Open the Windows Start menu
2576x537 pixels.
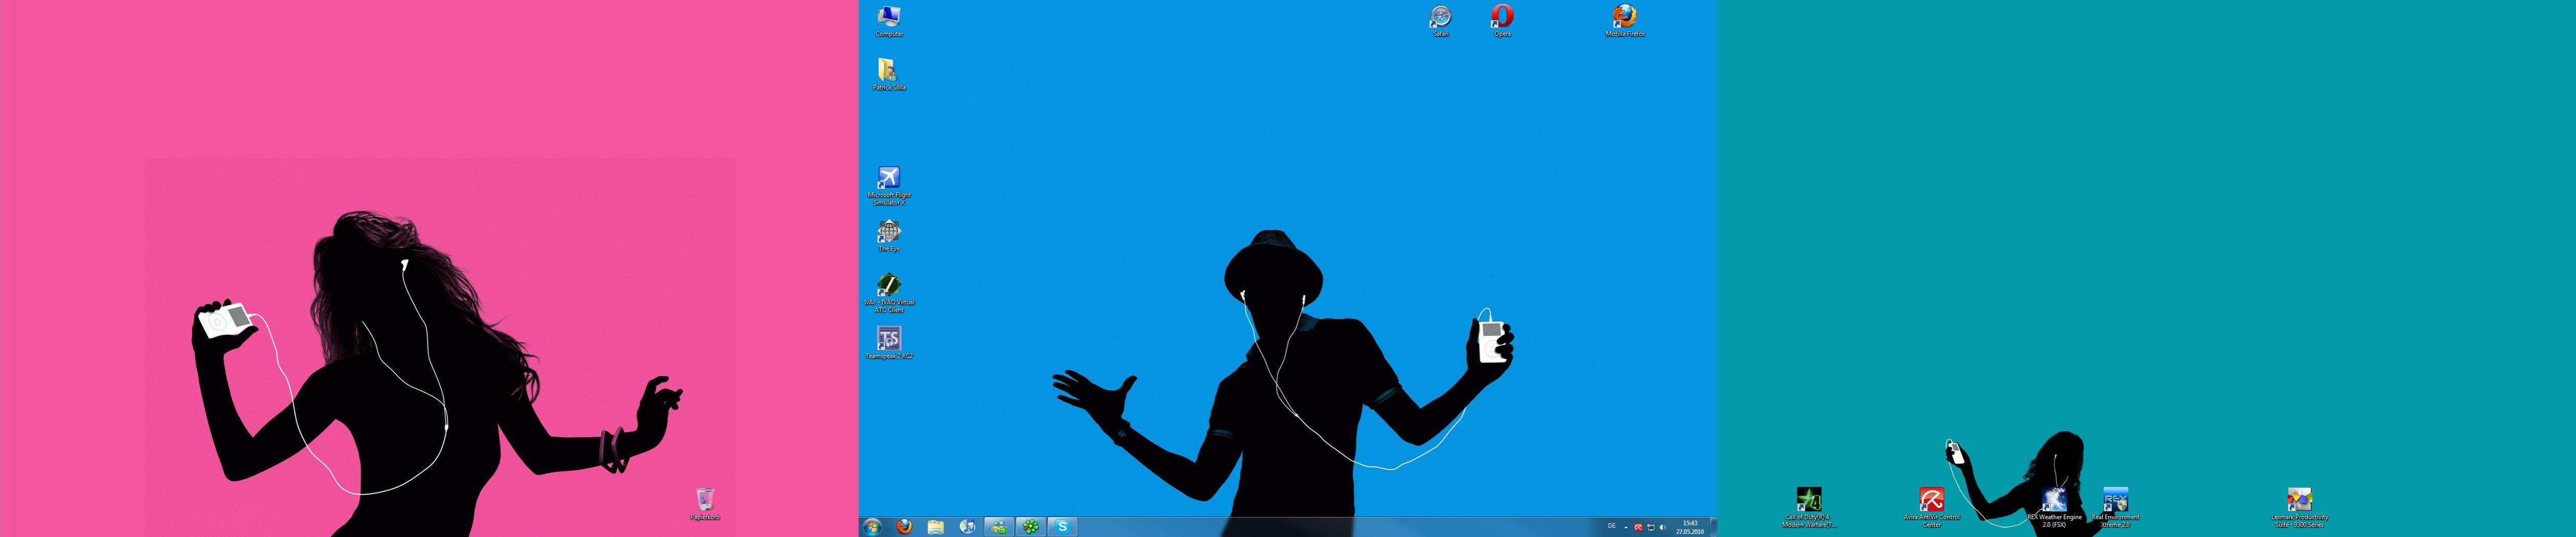pyautogui.click(x=872, y=527)
